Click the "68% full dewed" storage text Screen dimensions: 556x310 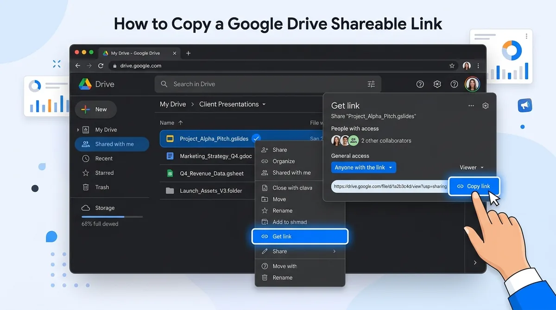click(100, 224)
